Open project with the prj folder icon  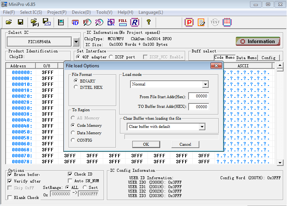(35, 22)
